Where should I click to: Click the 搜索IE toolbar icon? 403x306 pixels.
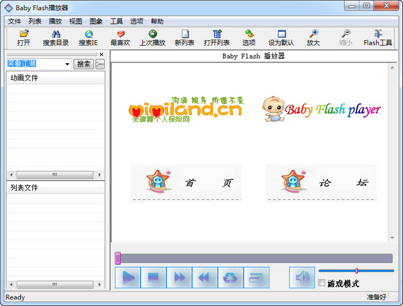tap(89, 38)
